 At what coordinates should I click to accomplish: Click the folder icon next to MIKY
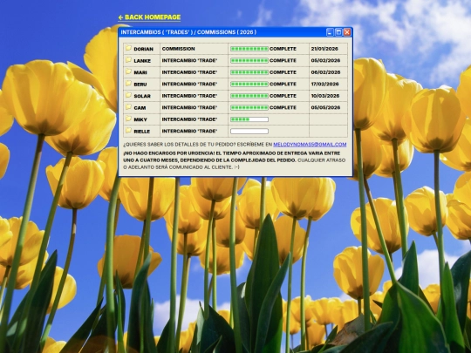(128, 119)
